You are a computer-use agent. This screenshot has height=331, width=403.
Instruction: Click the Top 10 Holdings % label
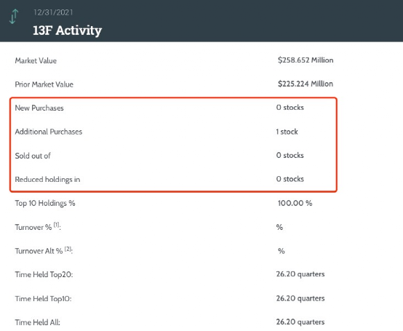(45, 203)
